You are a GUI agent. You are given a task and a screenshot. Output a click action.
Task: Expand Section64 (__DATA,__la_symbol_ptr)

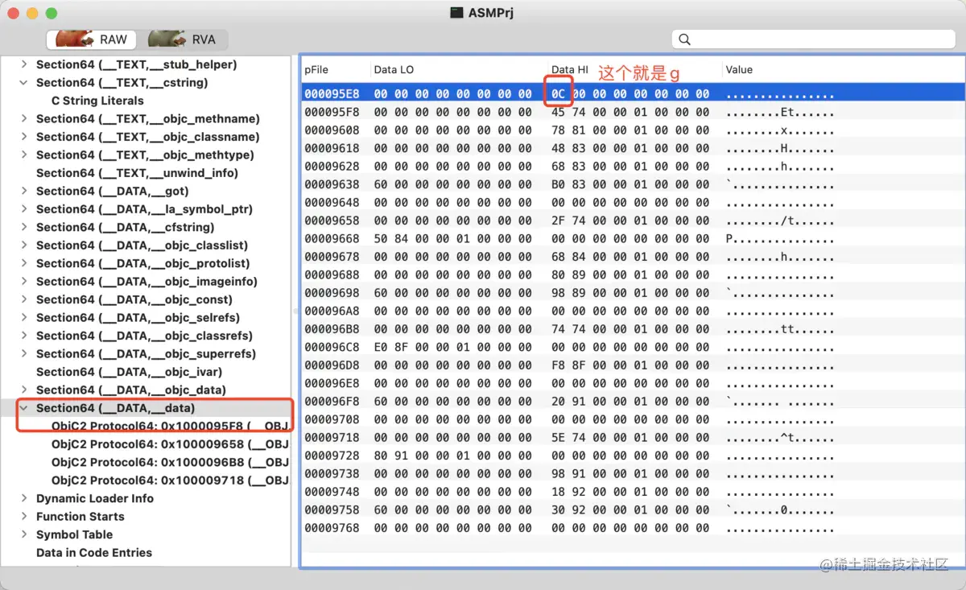point(24,209)
